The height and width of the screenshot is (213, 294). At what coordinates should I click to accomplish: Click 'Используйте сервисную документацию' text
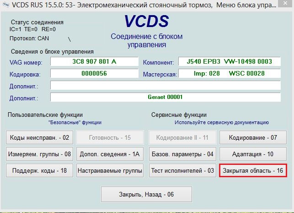pos(222,122)
